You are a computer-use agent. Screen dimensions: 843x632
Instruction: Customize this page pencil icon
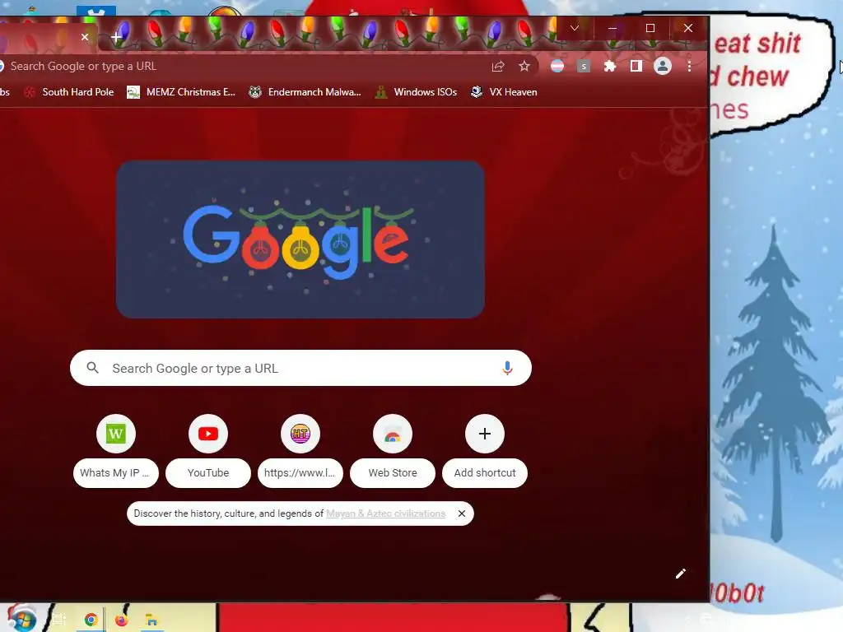coord(680,574)
